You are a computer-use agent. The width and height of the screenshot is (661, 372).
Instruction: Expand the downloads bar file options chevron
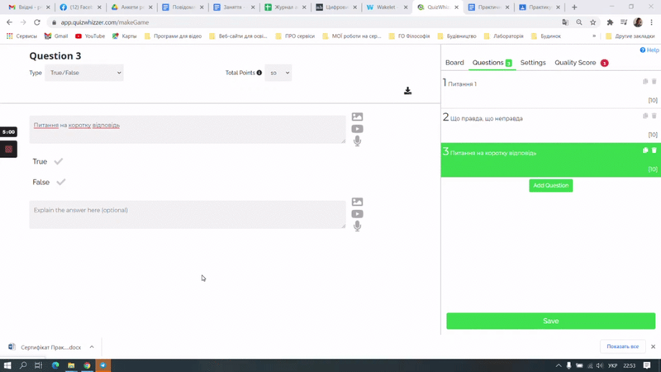pos(92,347)
